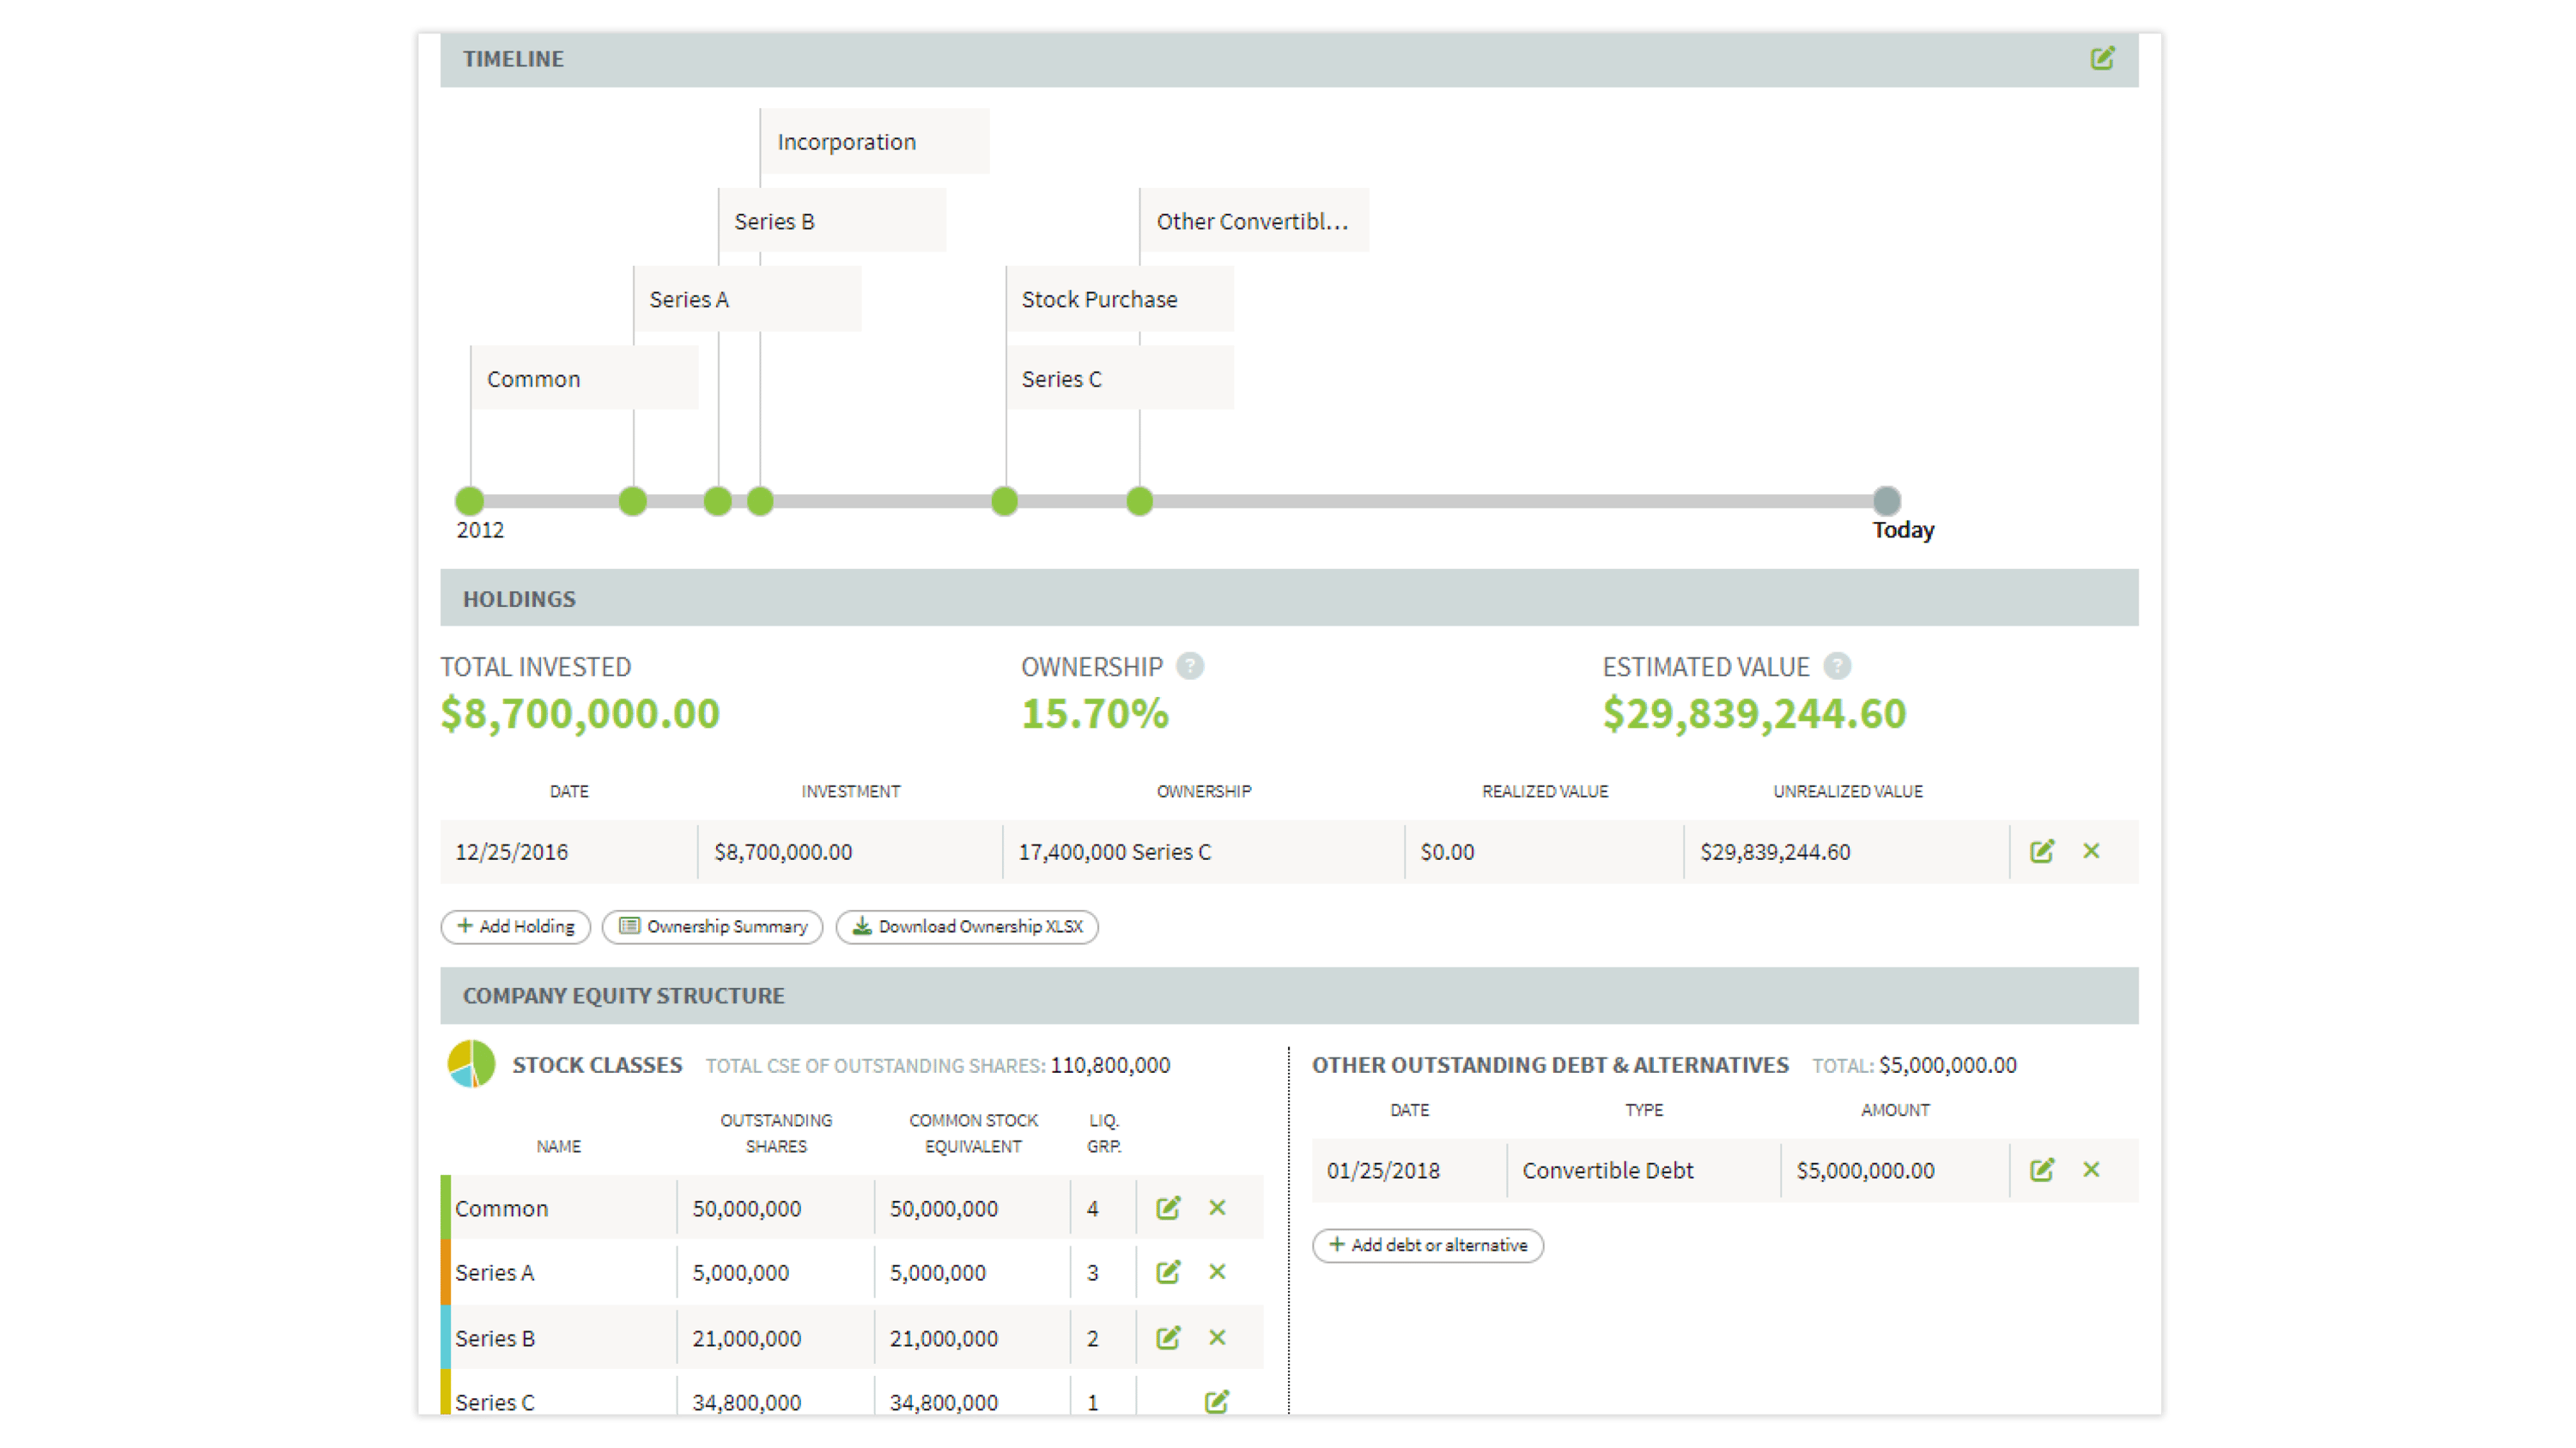Viewport: 2576px width, 1448px height.
Task: Edit the 12/25/2016 holding entry
Action: point(2043,851)
